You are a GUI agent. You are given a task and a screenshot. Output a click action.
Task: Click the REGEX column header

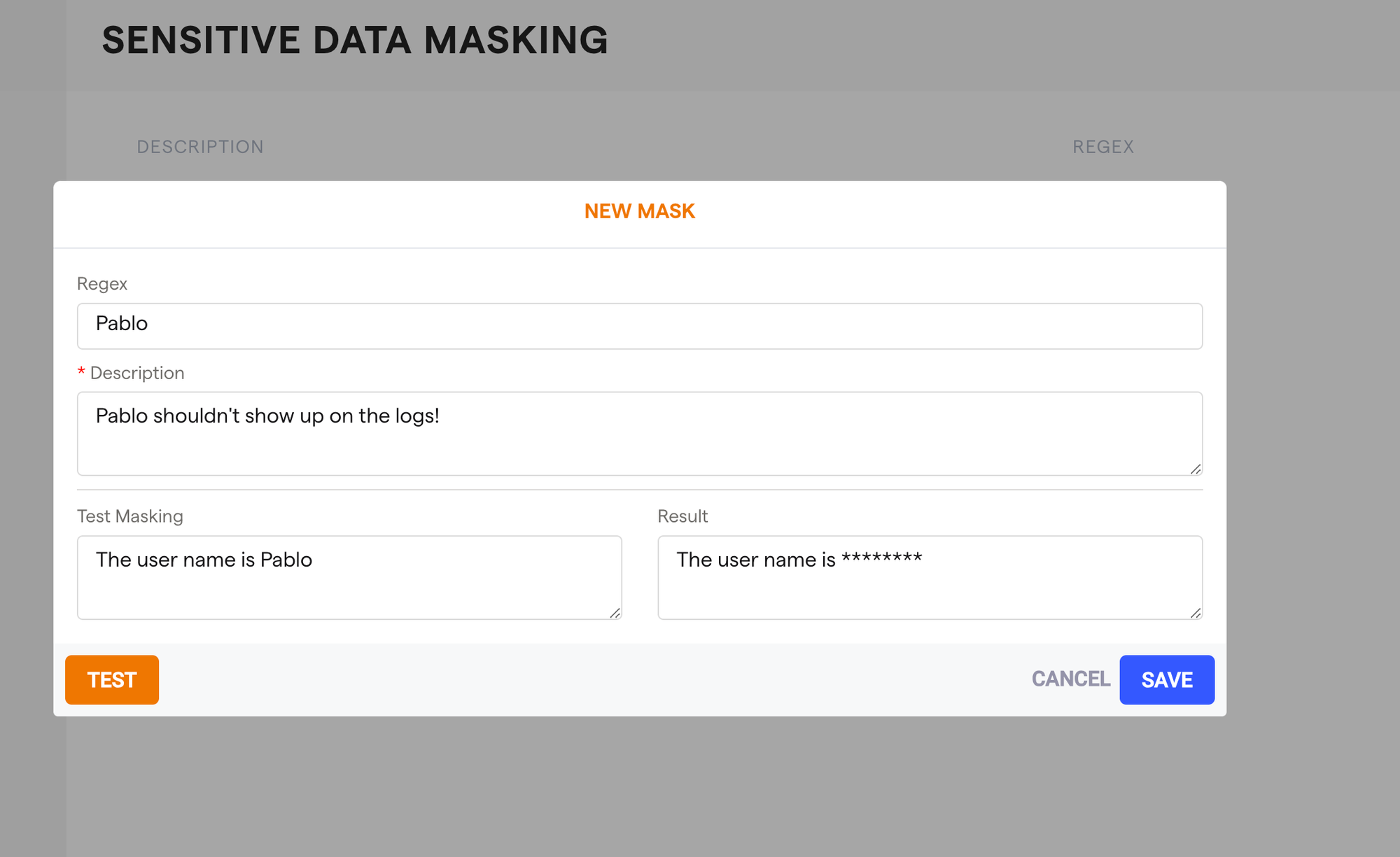[x=1103, y=147]
